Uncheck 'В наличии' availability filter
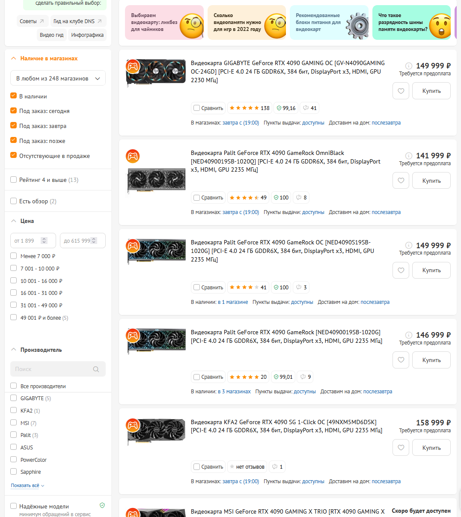The image size is (461, 517). (x=13, y=96)
